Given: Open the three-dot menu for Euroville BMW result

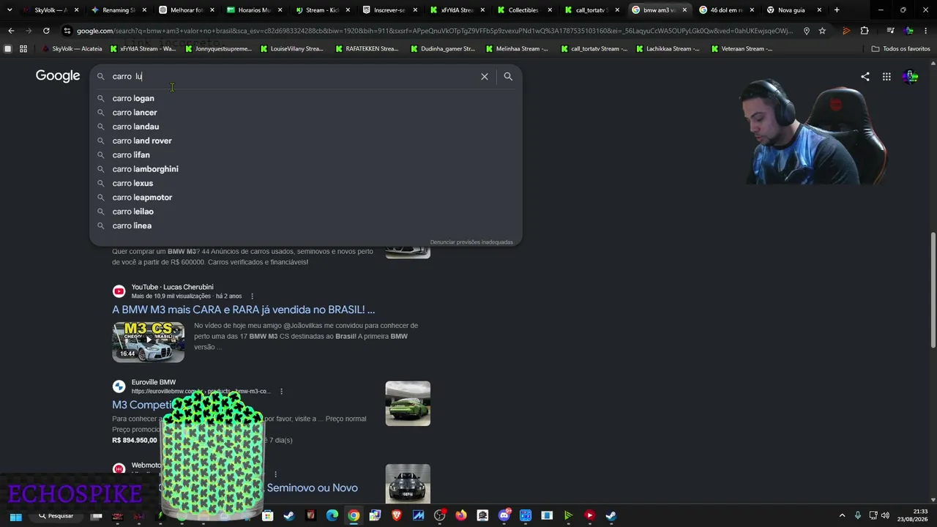Looking at the screenshot, I should [281, 392].
